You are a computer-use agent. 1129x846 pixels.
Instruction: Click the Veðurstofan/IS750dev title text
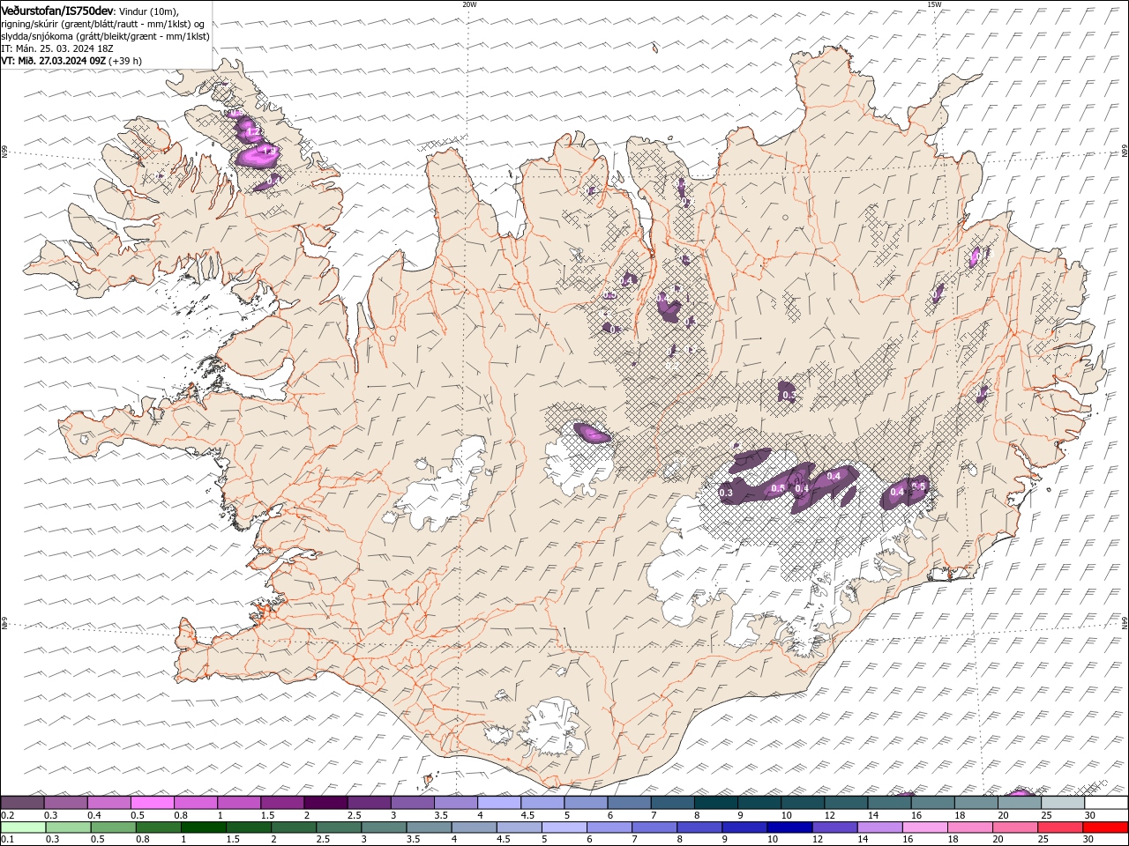click(x=58, y=11)
